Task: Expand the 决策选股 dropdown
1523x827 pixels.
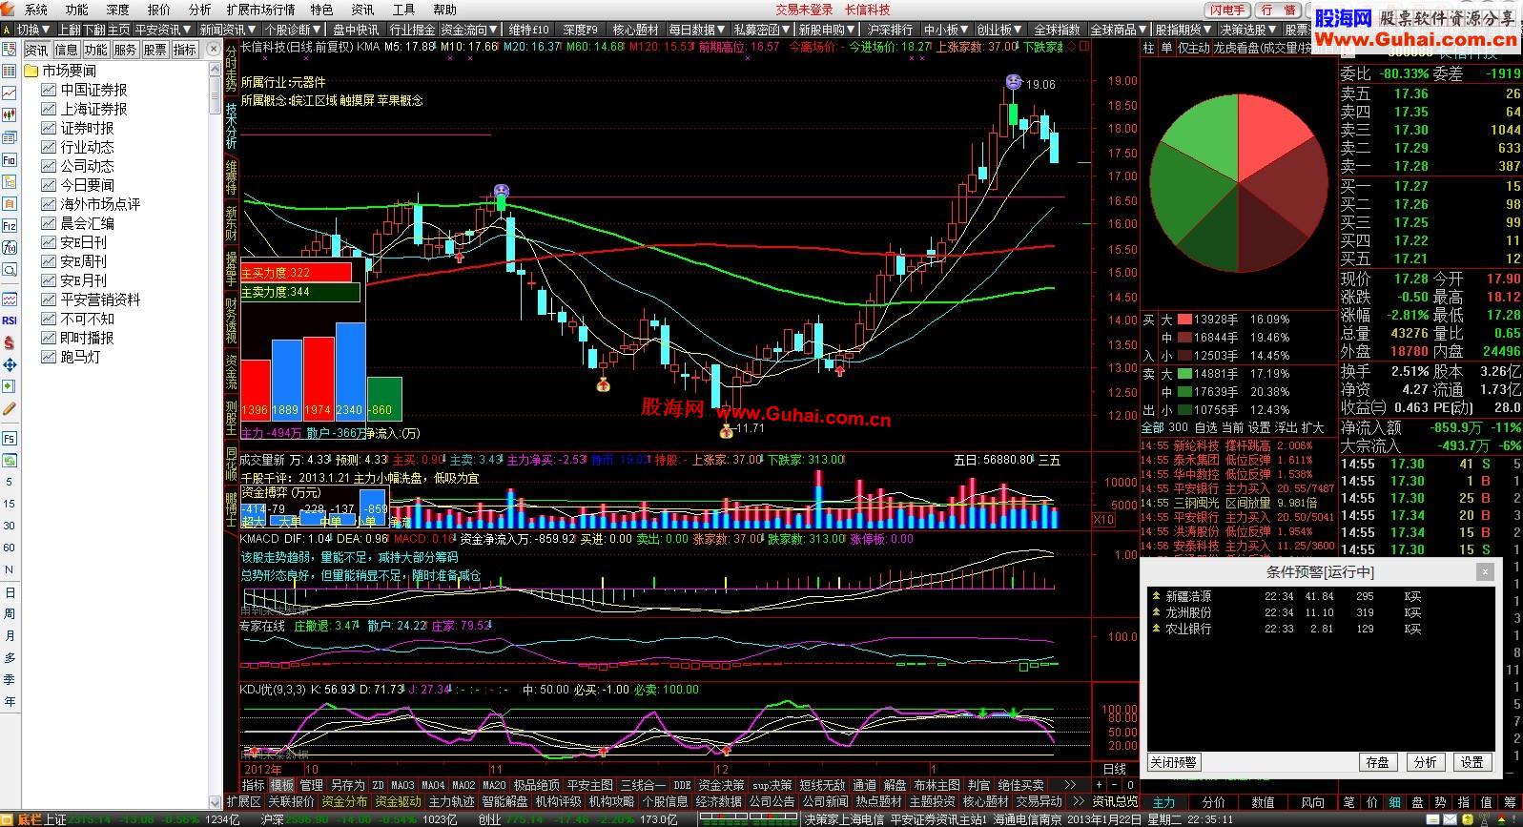Action: (1248, 30)
